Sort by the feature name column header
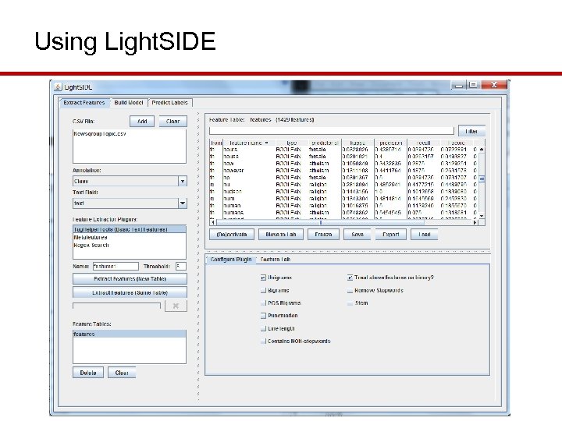 tap(249, 143)
